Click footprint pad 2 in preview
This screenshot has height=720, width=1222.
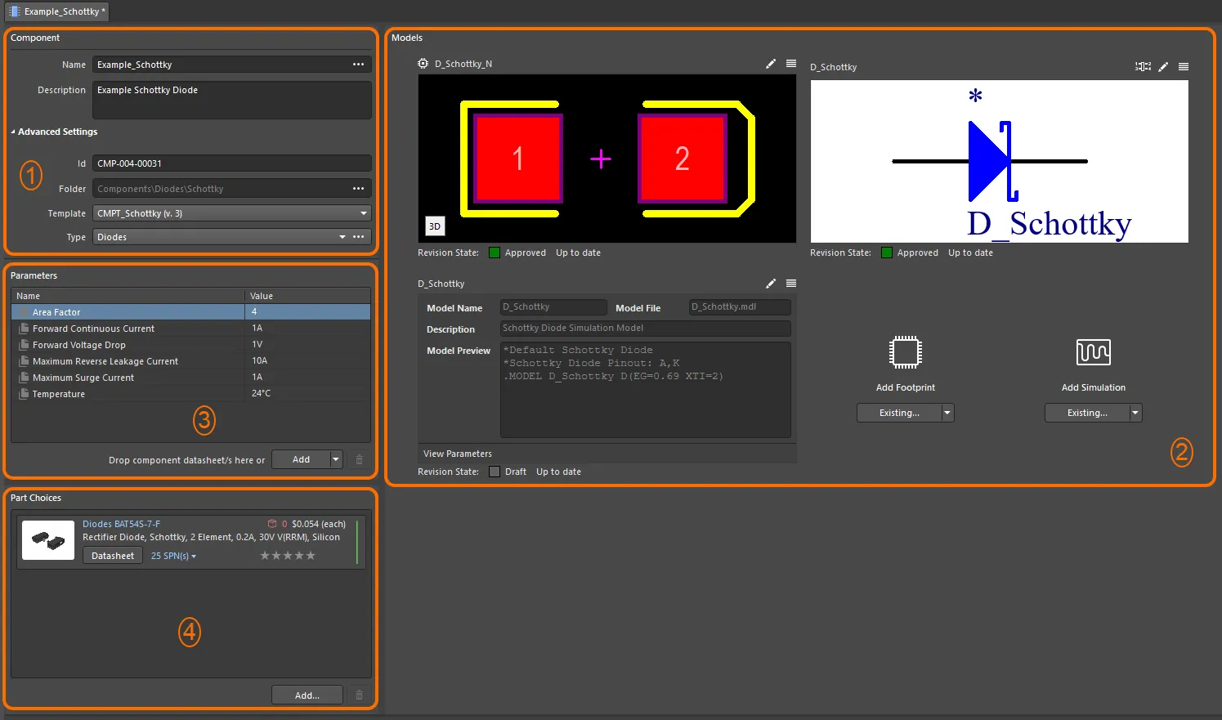(683, 159)
